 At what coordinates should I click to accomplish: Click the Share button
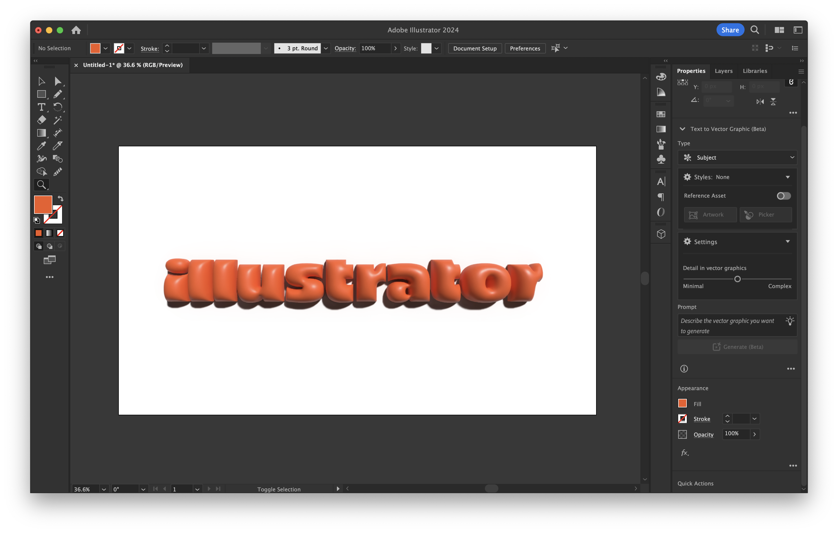[730, 30]
